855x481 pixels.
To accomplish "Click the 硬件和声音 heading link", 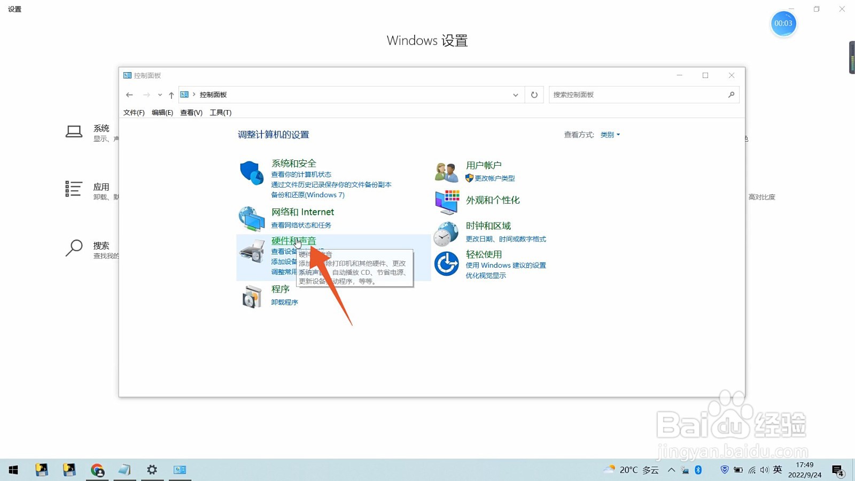I will (293, 241).
